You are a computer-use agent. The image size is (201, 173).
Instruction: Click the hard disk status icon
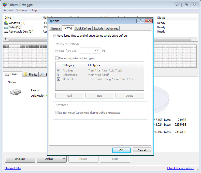click(16, 92)
